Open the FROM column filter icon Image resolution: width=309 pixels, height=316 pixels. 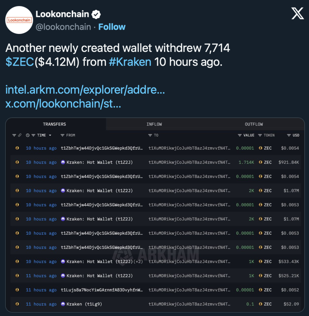pos(62,135)
